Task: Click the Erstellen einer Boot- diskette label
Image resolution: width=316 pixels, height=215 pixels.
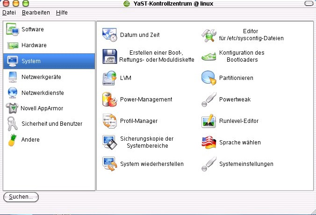Action: (x=157, y=56)
